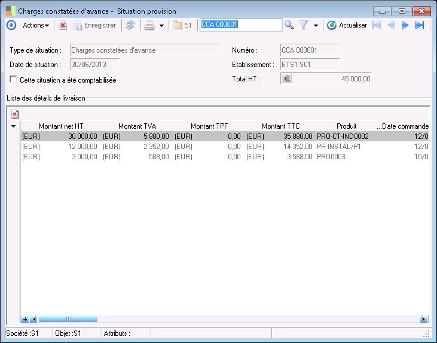Select row with product PR-INSTAL/P1
The width and height of the screenshot is (437, 343).
coord(225,147)
